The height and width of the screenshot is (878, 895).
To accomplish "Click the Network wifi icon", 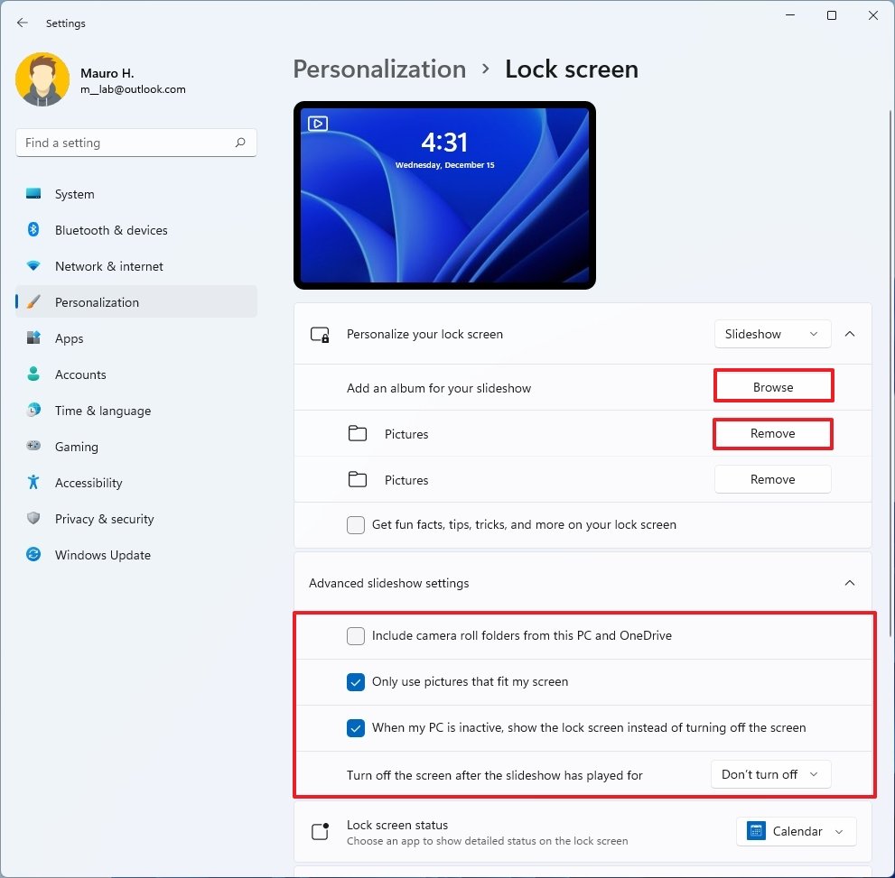I will pyautogui.click(x=33, y=265).
